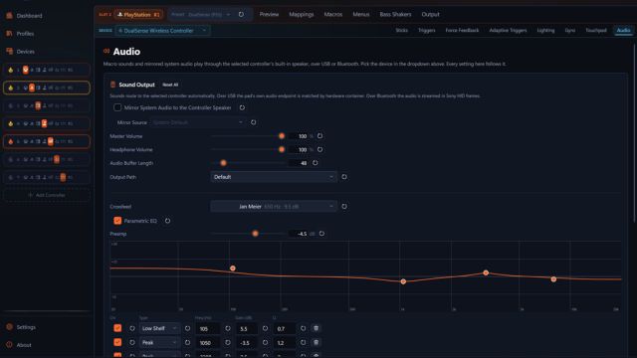Open the Crossfeed Jan Meier dropdown
Image resolution: width=637 pixels, height=358 pixels.
[x=274, y=206]
